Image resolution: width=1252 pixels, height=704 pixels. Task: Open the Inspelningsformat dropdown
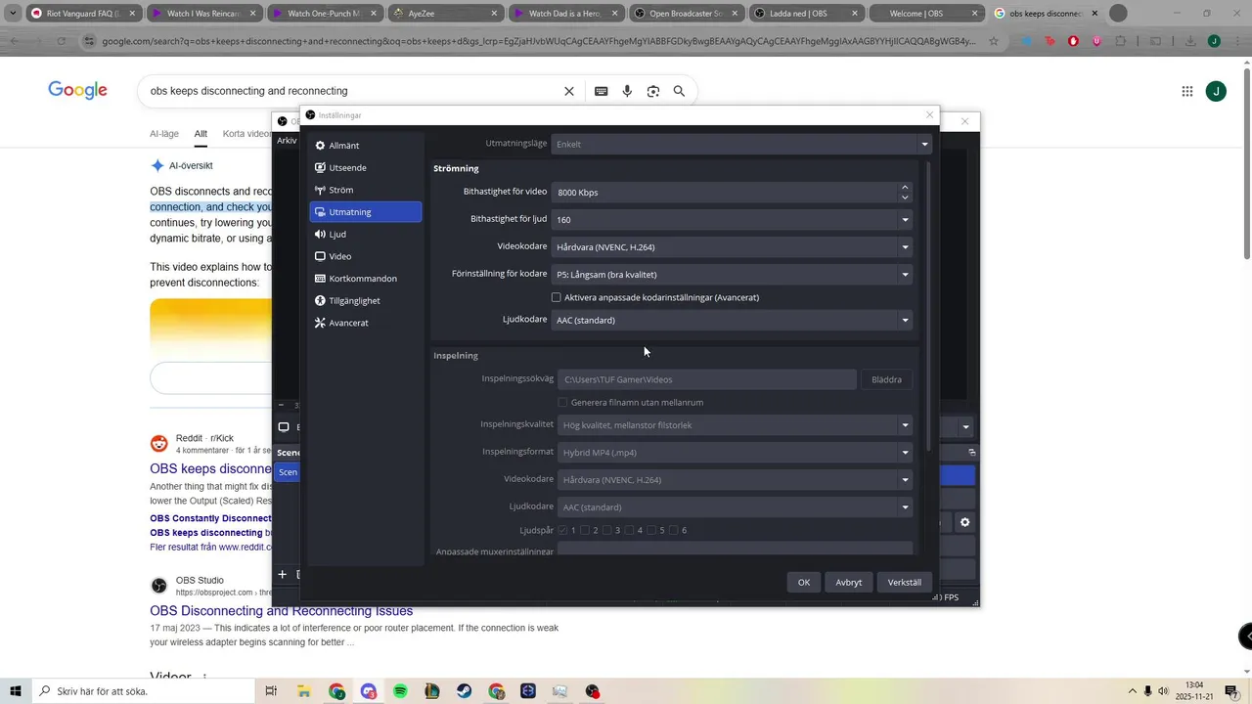click(x=735, y=453)
